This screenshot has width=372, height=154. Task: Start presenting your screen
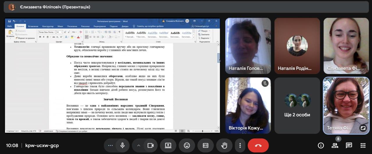tap(168, 145)
